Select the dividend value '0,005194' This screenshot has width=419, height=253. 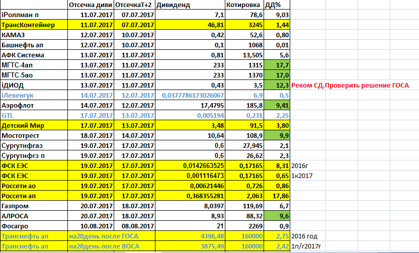pyautogui.click(x=190, y=115)
